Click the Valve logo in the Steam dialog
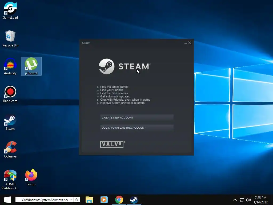 point(113,144)
